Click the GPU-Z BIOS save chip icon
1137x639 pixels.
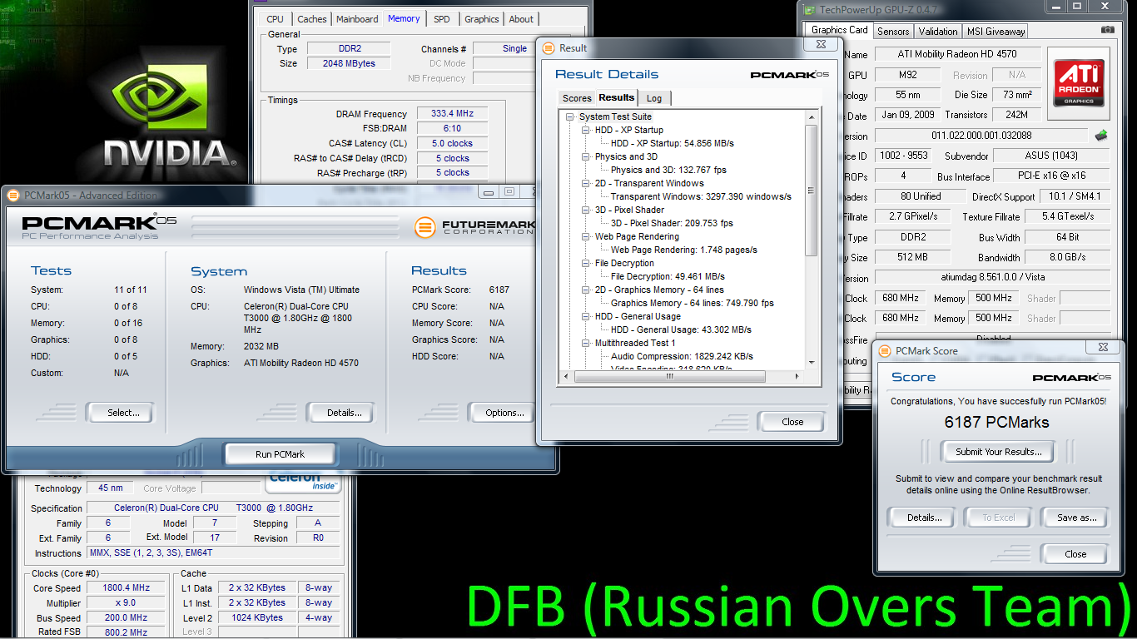tap(1101, 135)
